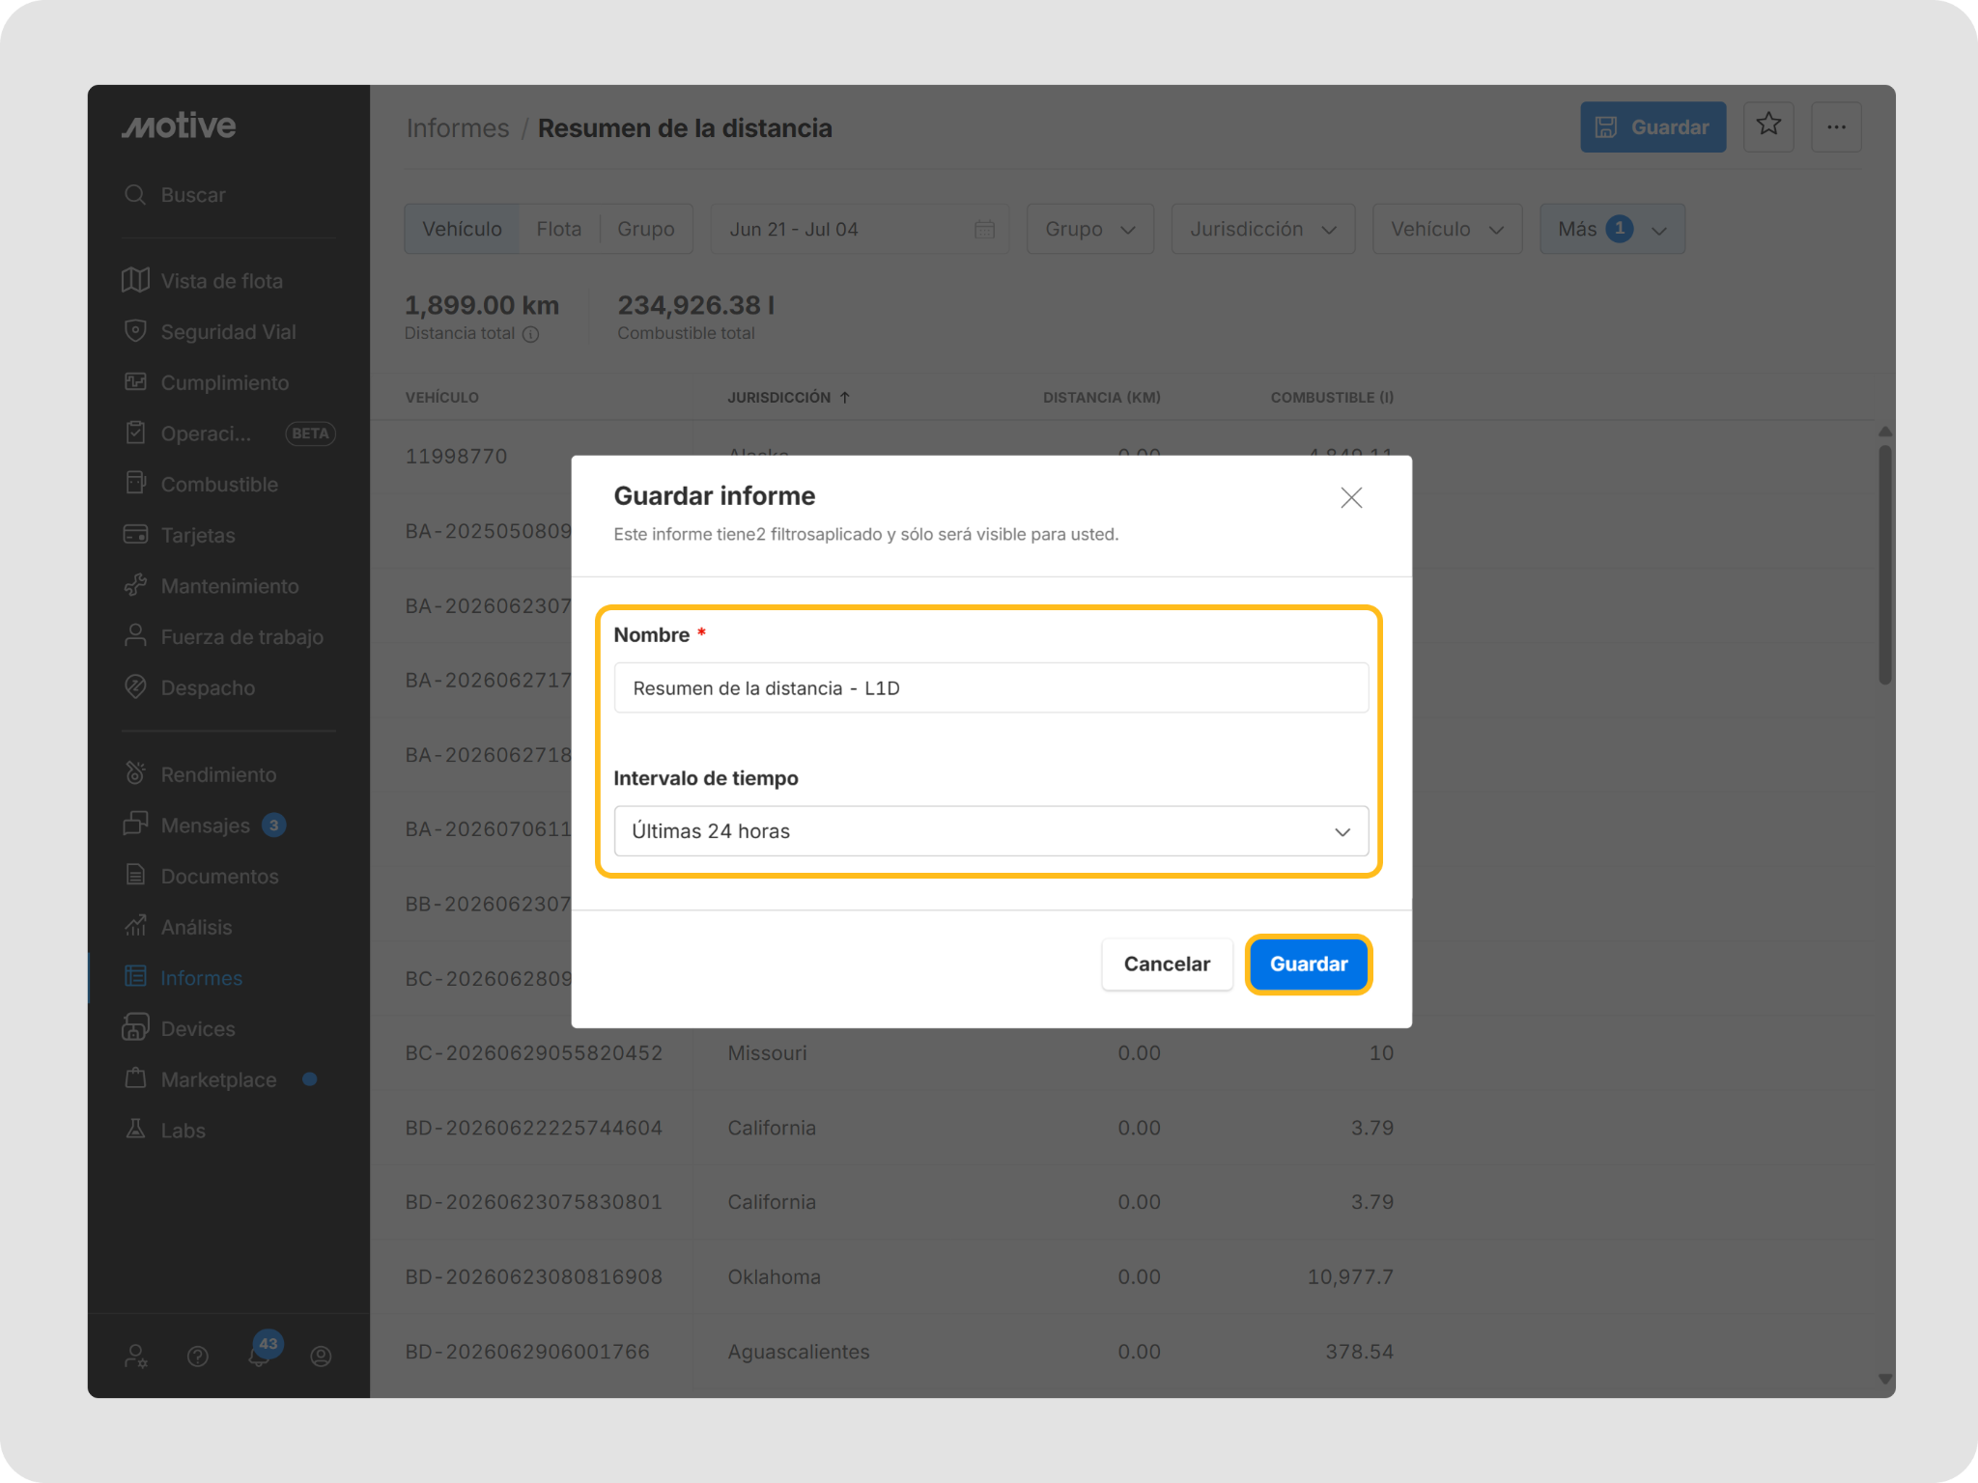Image resolution: width=1978 pixels, height=1483 pixels.
Task: Click the admin user settings icon
Action: (x=136, y=1357)
